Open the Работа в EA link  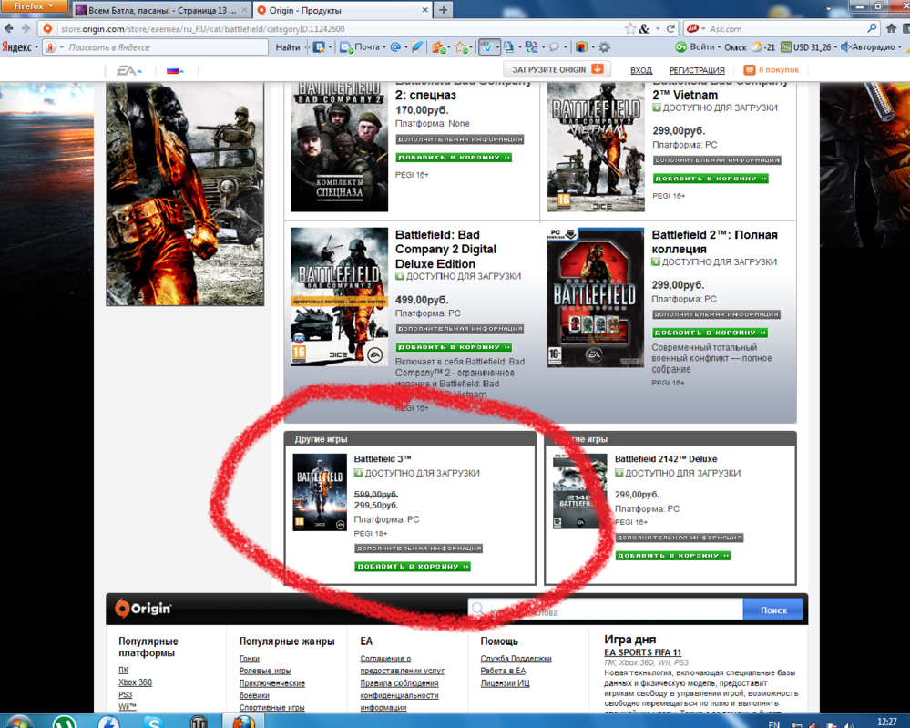(503, 671)
